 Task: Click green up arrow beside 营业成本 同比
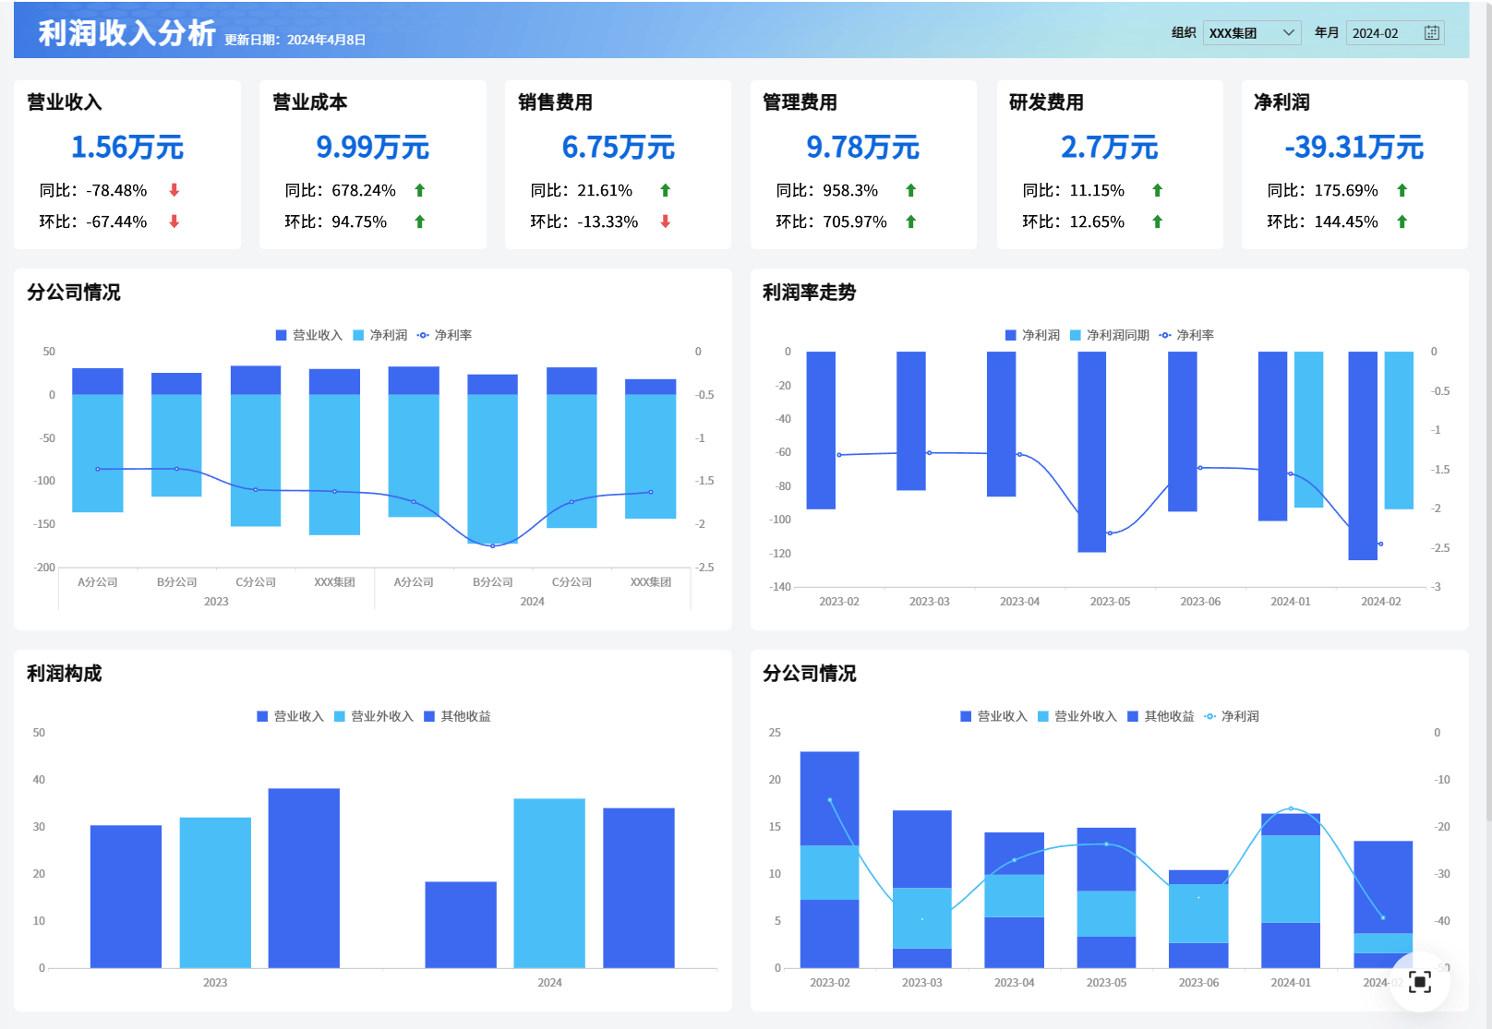tap(419, 190)
